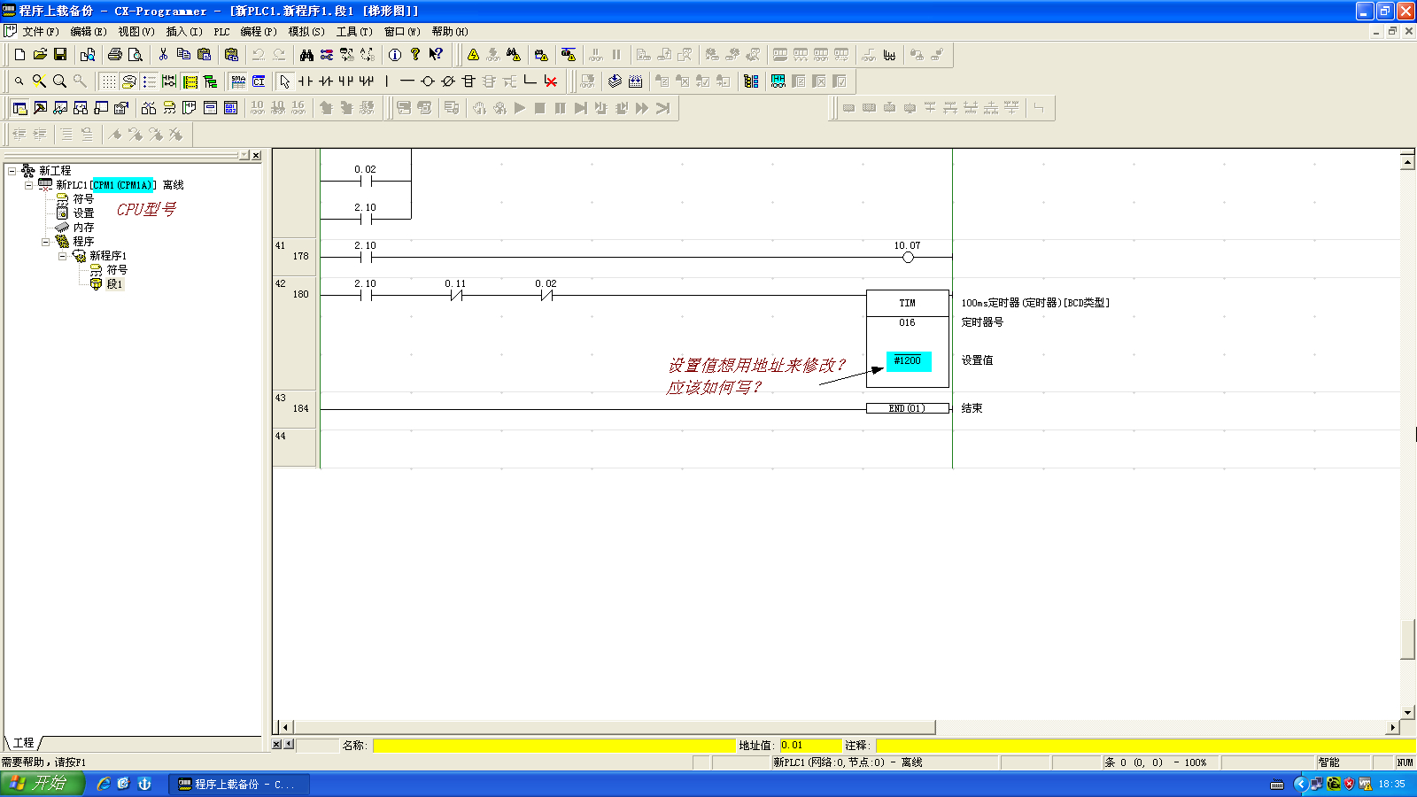
Task: Collapse the 新工程 root tree node
Action: tap(12, 171)
